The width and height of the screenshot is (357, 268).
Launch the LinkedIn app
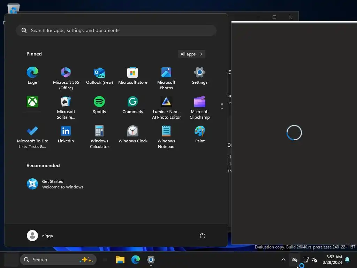tap(66, 134)
